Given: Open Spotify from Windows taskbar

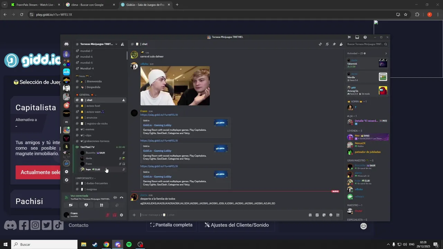Looking at the screenshot, I should pos(129,245).
